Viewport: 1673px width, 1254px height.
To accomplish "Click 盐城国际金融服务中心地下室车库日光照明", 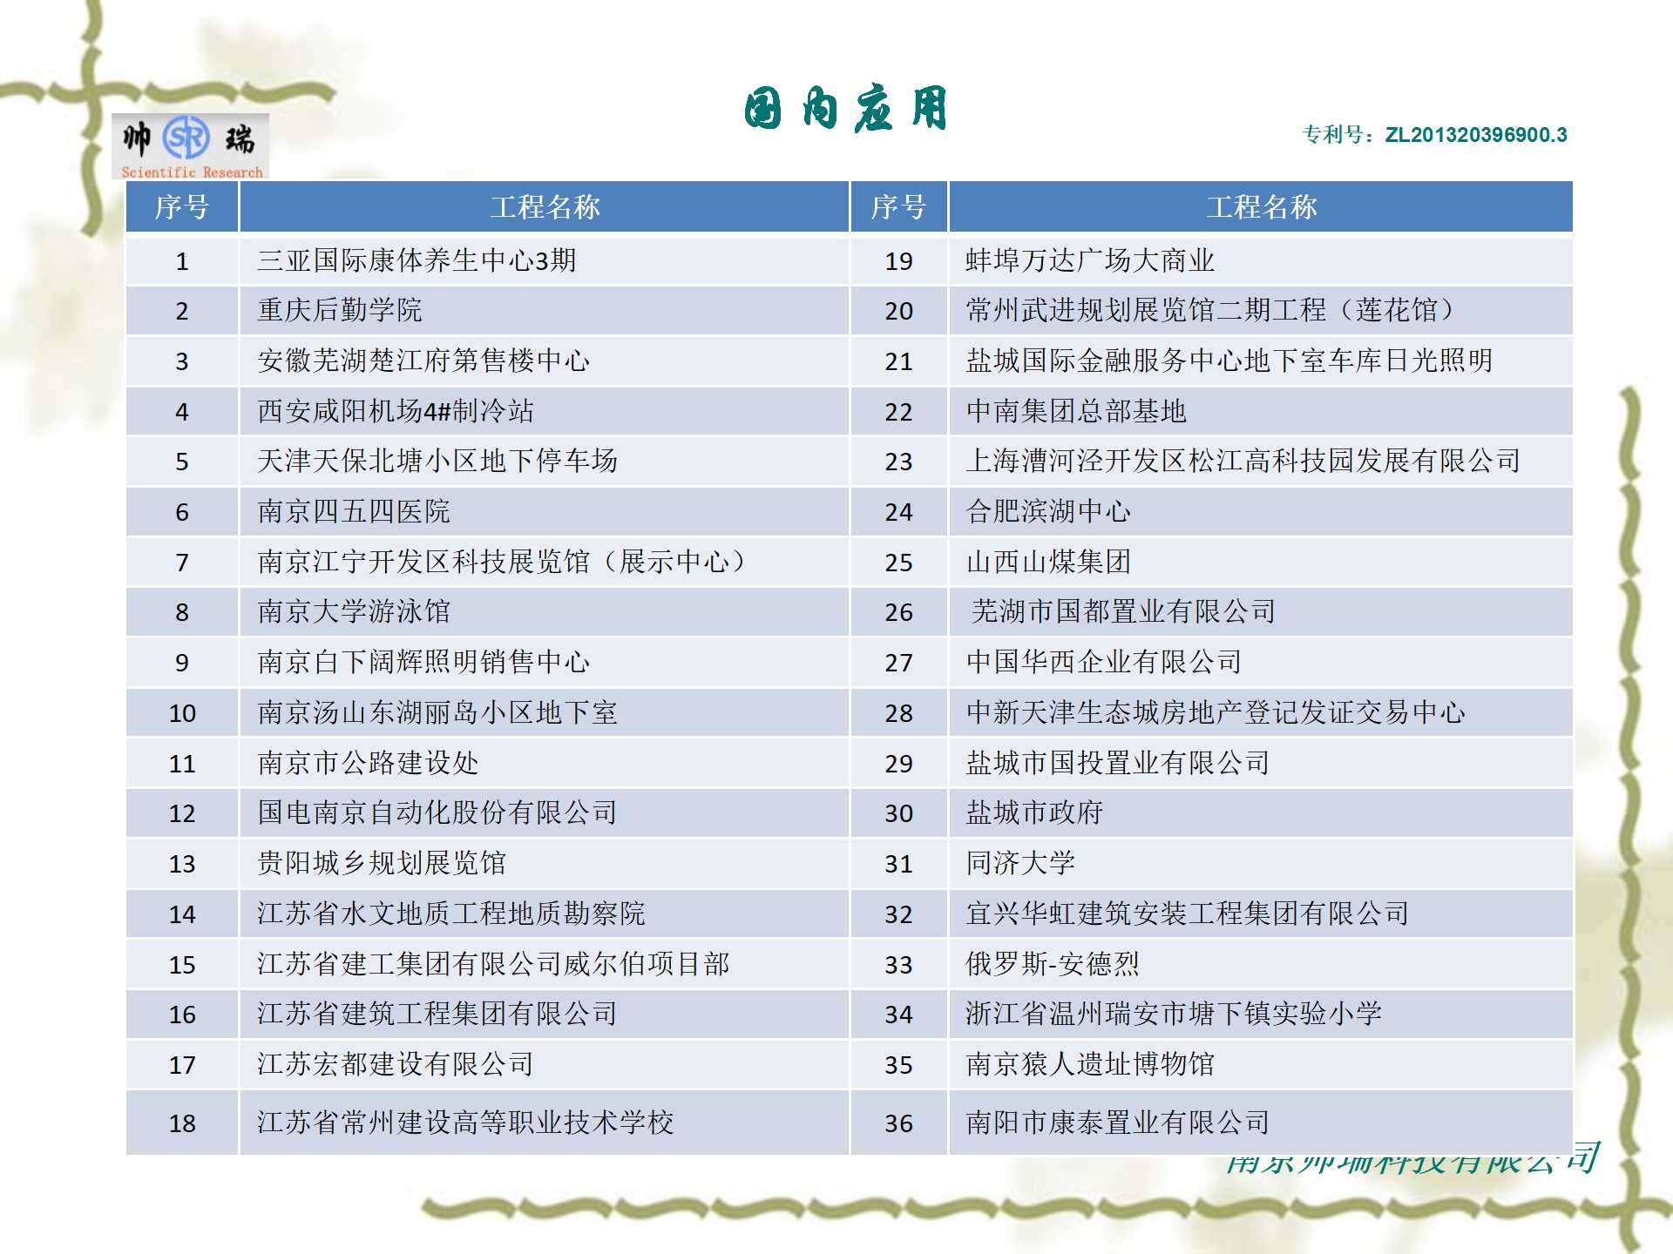I will [x=1261, y=361].
